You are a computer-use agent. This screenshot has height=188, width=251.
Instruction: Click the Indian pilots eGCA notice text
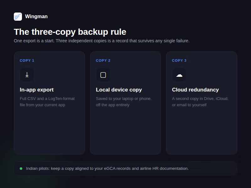click(x=107, y=169)
